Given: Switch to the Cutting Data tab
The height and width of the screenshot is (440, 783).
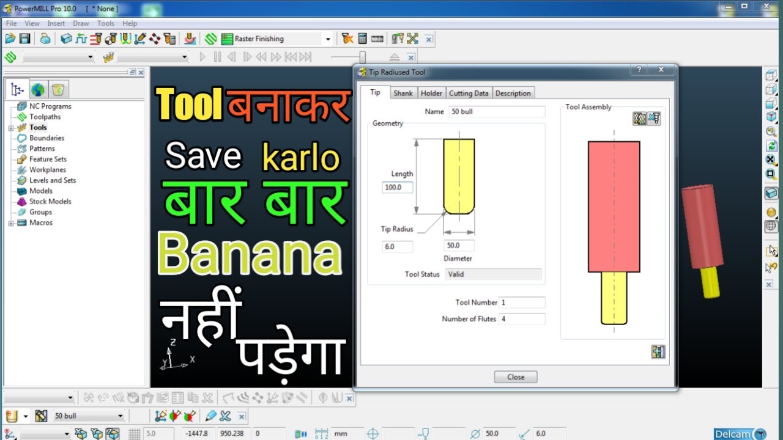Looking at the screenshot, I should (x=469, y=93).
